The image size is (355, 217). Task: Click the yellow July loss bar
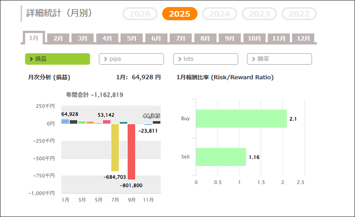[x=115, y=147]
